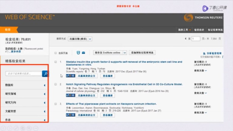Switch to the 检索 tab
This screenshot has width=233, height=131.
[x=8, y=30]
